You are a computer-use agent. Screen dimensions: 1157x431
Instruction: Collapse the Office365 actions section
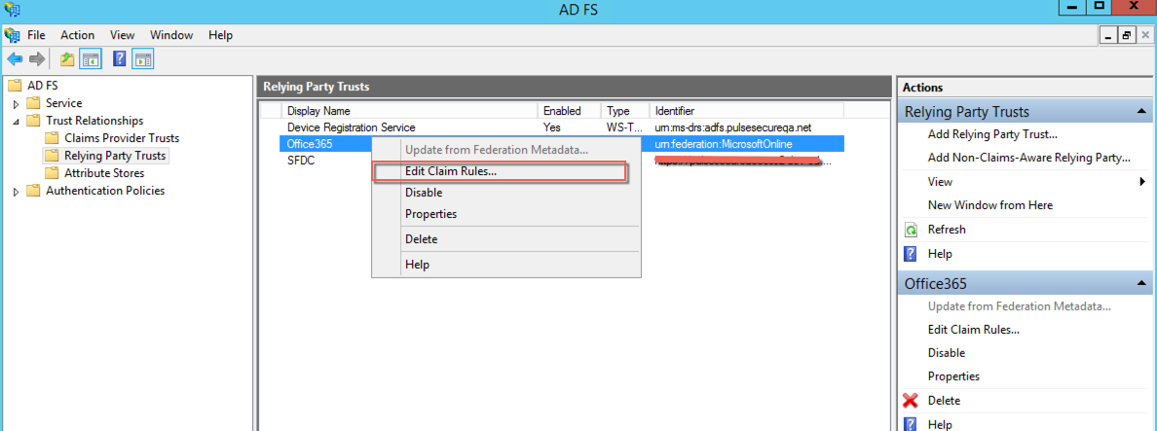[x=1141, y=283]
